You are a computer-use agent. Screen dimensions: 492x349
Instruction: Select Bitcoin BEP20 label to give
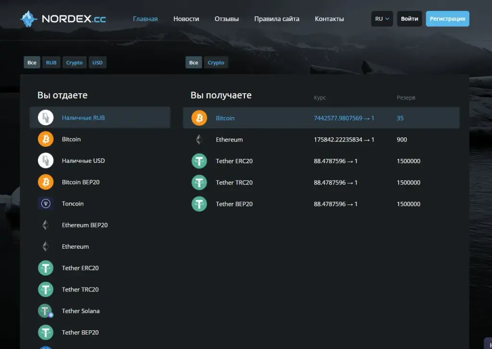pyautogui.click(x=81, y=182)
